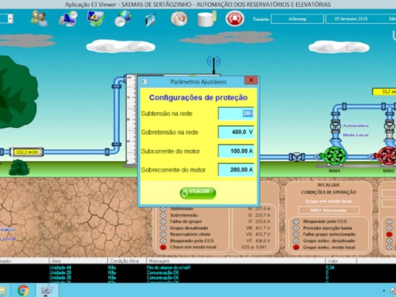Open the network computers toolbar icon

coord(68,18)
